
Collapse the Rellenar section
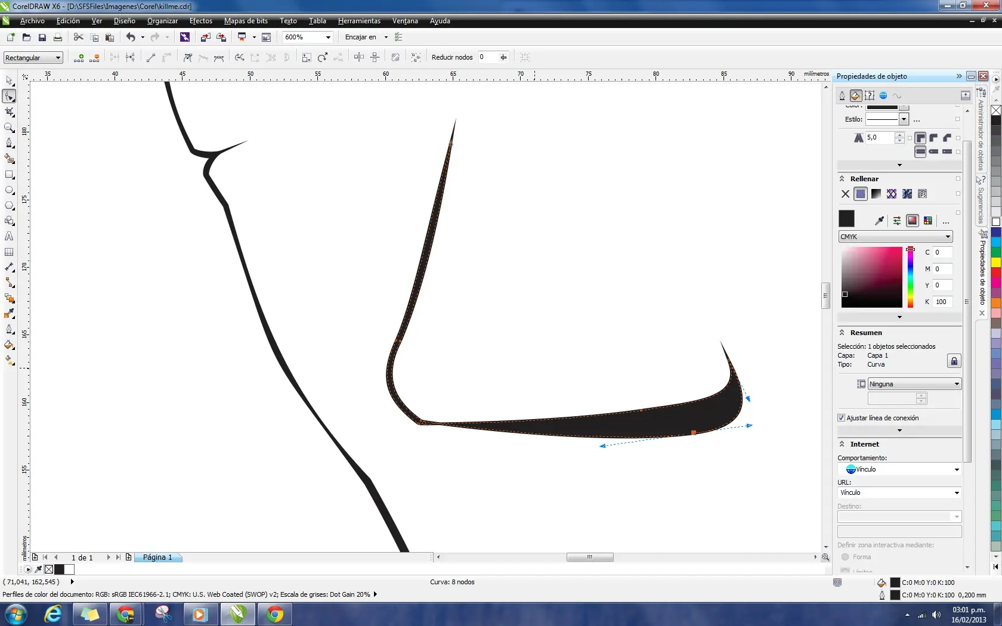coord(842,179)
